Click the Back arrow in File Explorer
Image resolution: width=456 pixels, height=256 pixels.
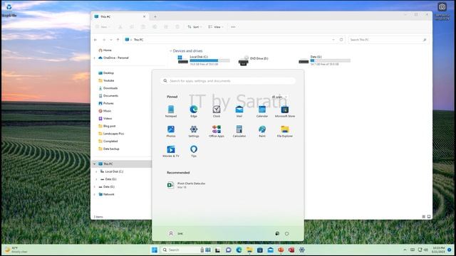[x=95, y=40]
